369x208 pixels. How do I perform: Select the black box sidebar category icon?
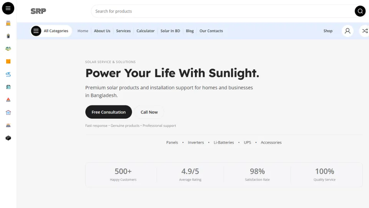pyautogui.click(x=8, y=138)
